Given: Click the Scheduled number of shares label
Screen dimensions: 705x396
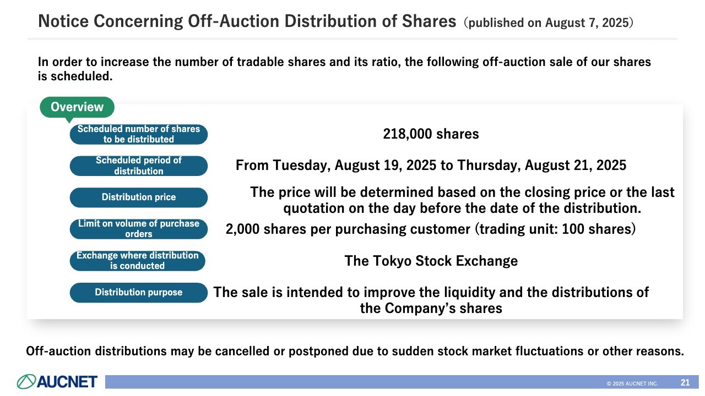Looking at the screenshot, I should [x=138, y=134].
